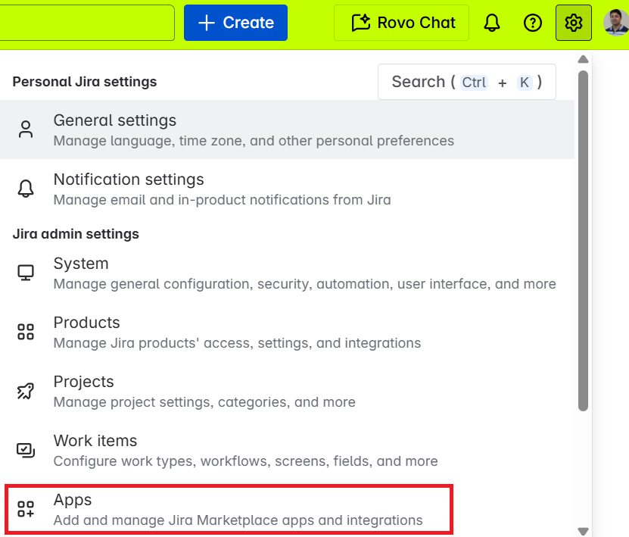
Task: Select the Apps settings entry
Action: [72, 500]
